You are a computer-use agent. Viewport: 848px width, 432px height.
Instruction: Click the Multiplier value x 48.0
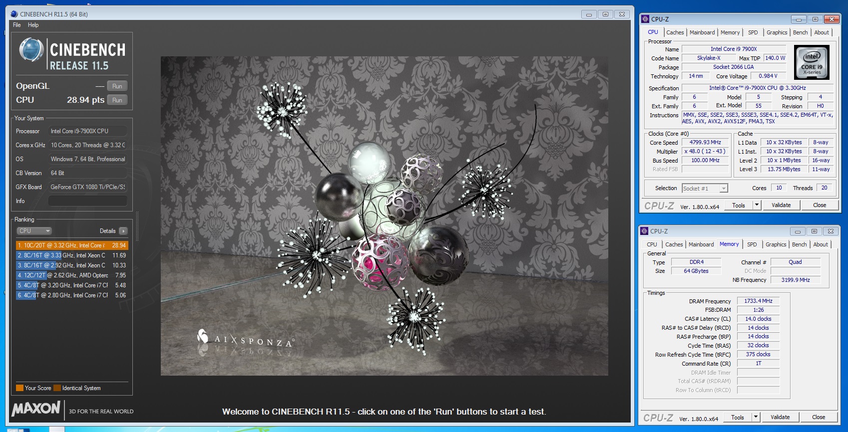click(x=705, y=151)
